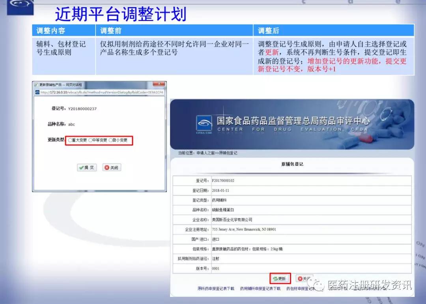Image resolution: width=426 pixels, height=304 pixels.
Task: Click the 提交 submit button in dialog
Action: point(87,167)
